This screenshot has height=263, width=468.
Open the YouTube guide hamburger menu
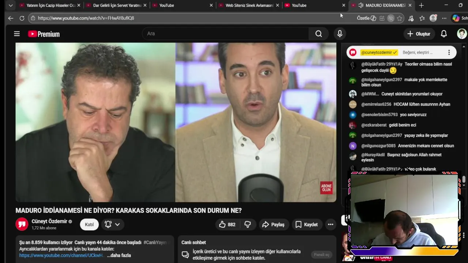pyautogui.click(x=17, y=34)
